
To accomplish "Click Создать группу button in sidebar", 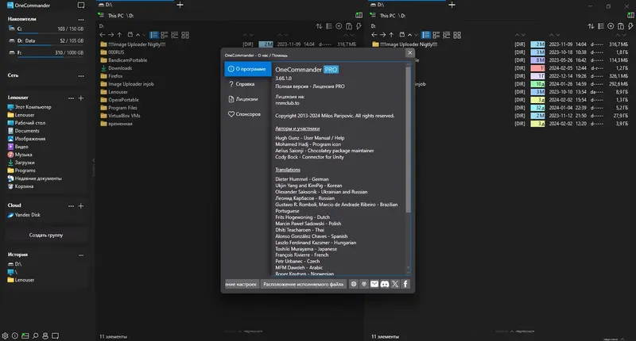I will [46, 235].
